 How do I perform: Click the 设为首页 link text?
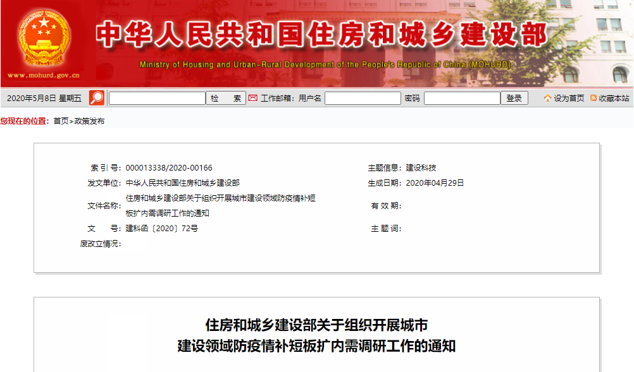[x=569, y=98]
